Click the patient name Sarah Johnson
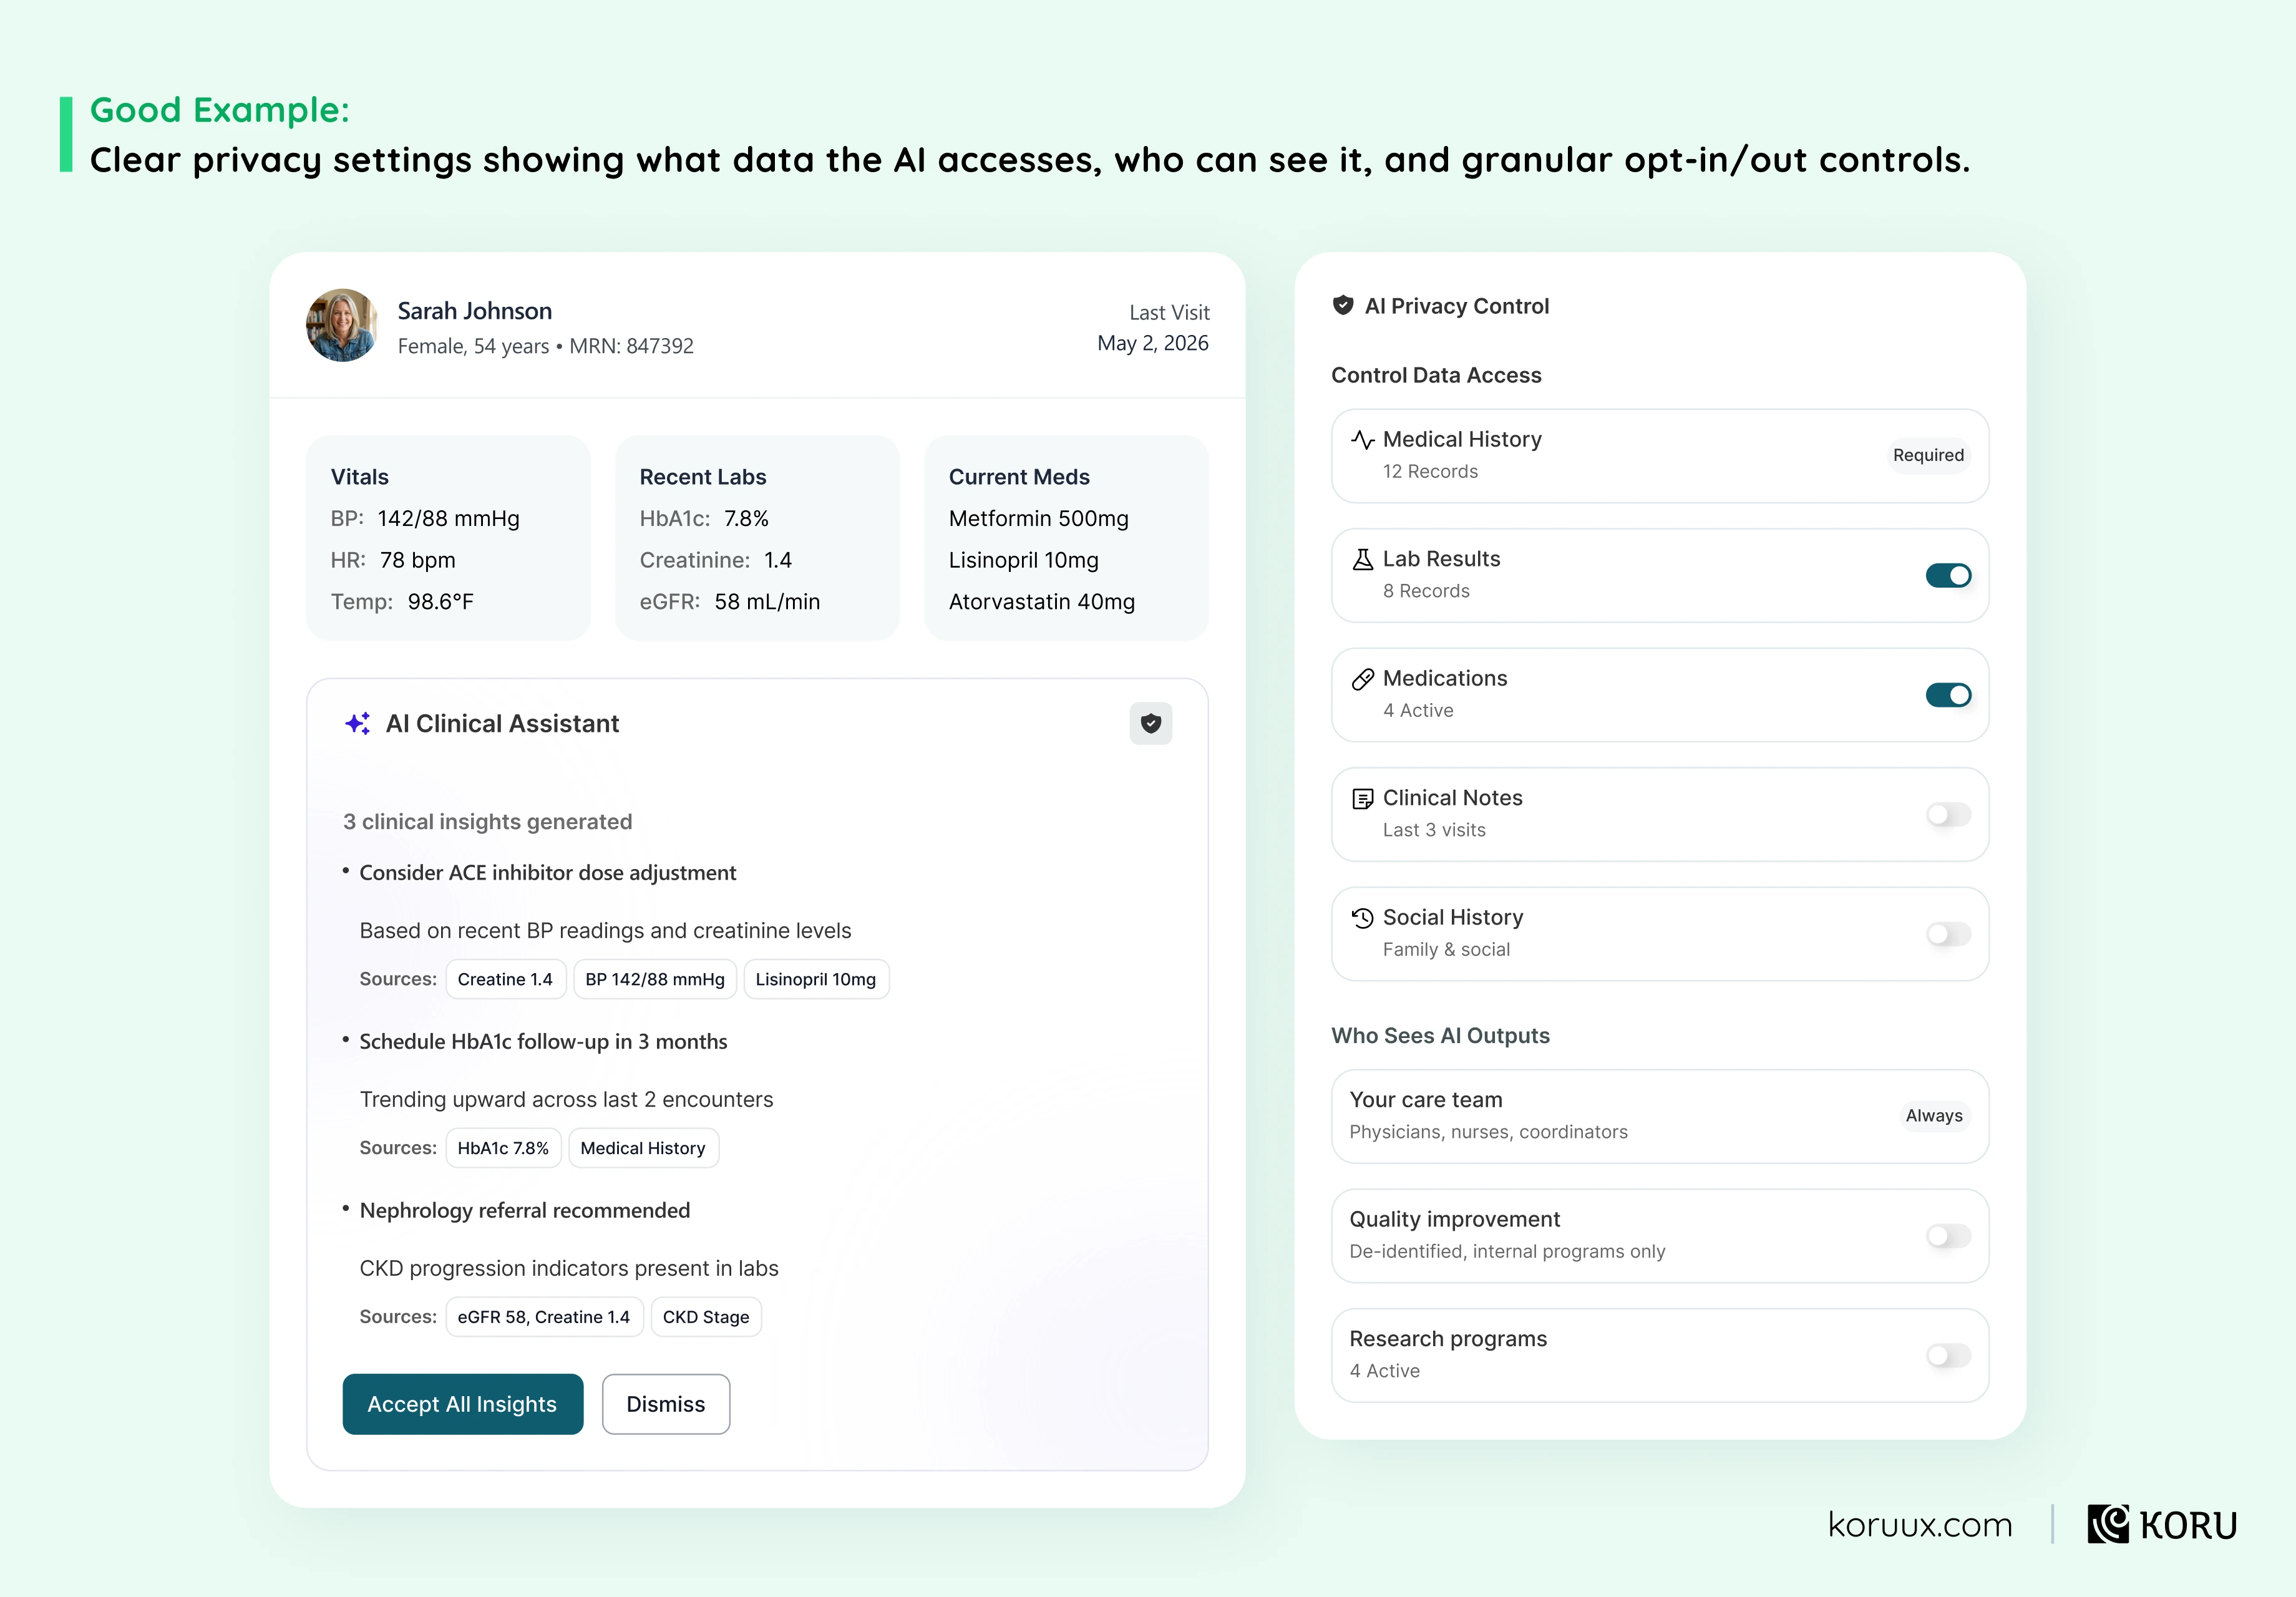This screenshot has height=1597, width=2296. [x=475, y=311]
